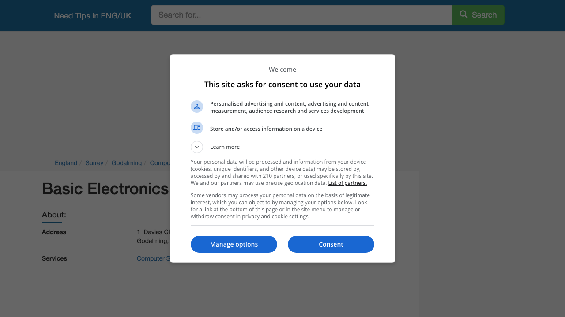
Task: Click the Manage options button
Action: (x=234, y=244)
